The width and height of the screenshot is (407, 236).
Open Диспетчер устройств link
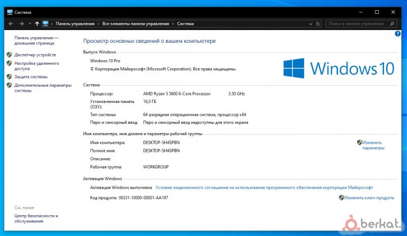pyautogui.click(x=35, y=55)
